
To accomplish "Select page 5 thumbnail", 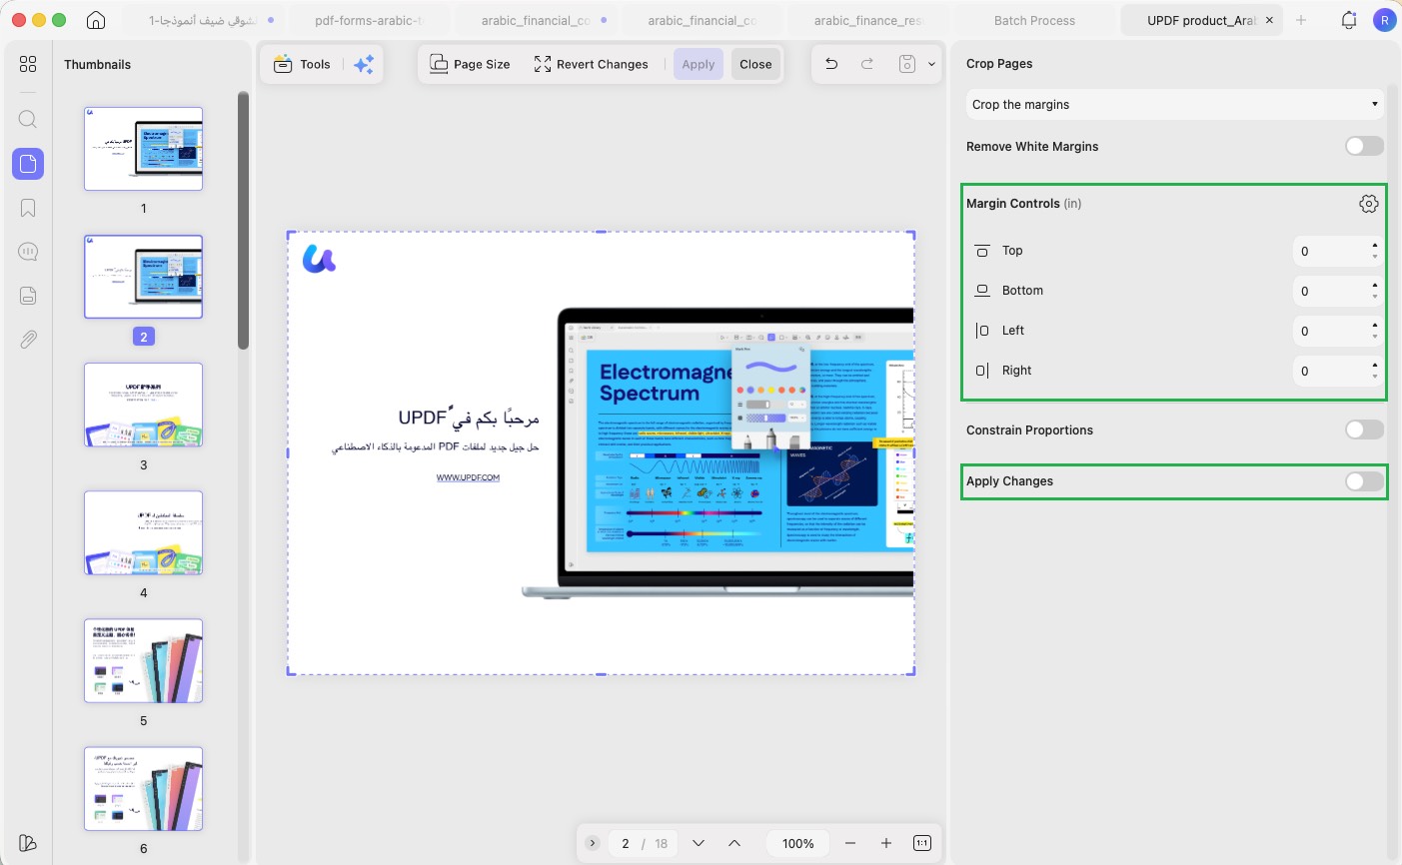I will [x=144, y=660].
